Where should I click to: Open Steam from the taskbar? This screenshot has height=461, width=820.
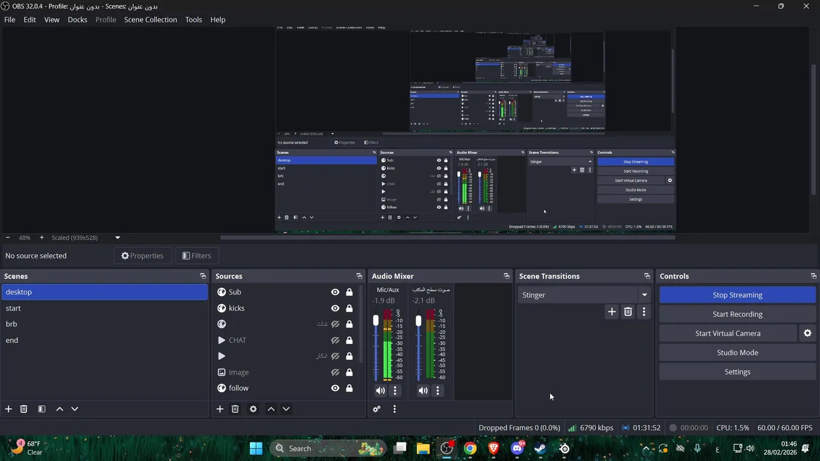541,448
